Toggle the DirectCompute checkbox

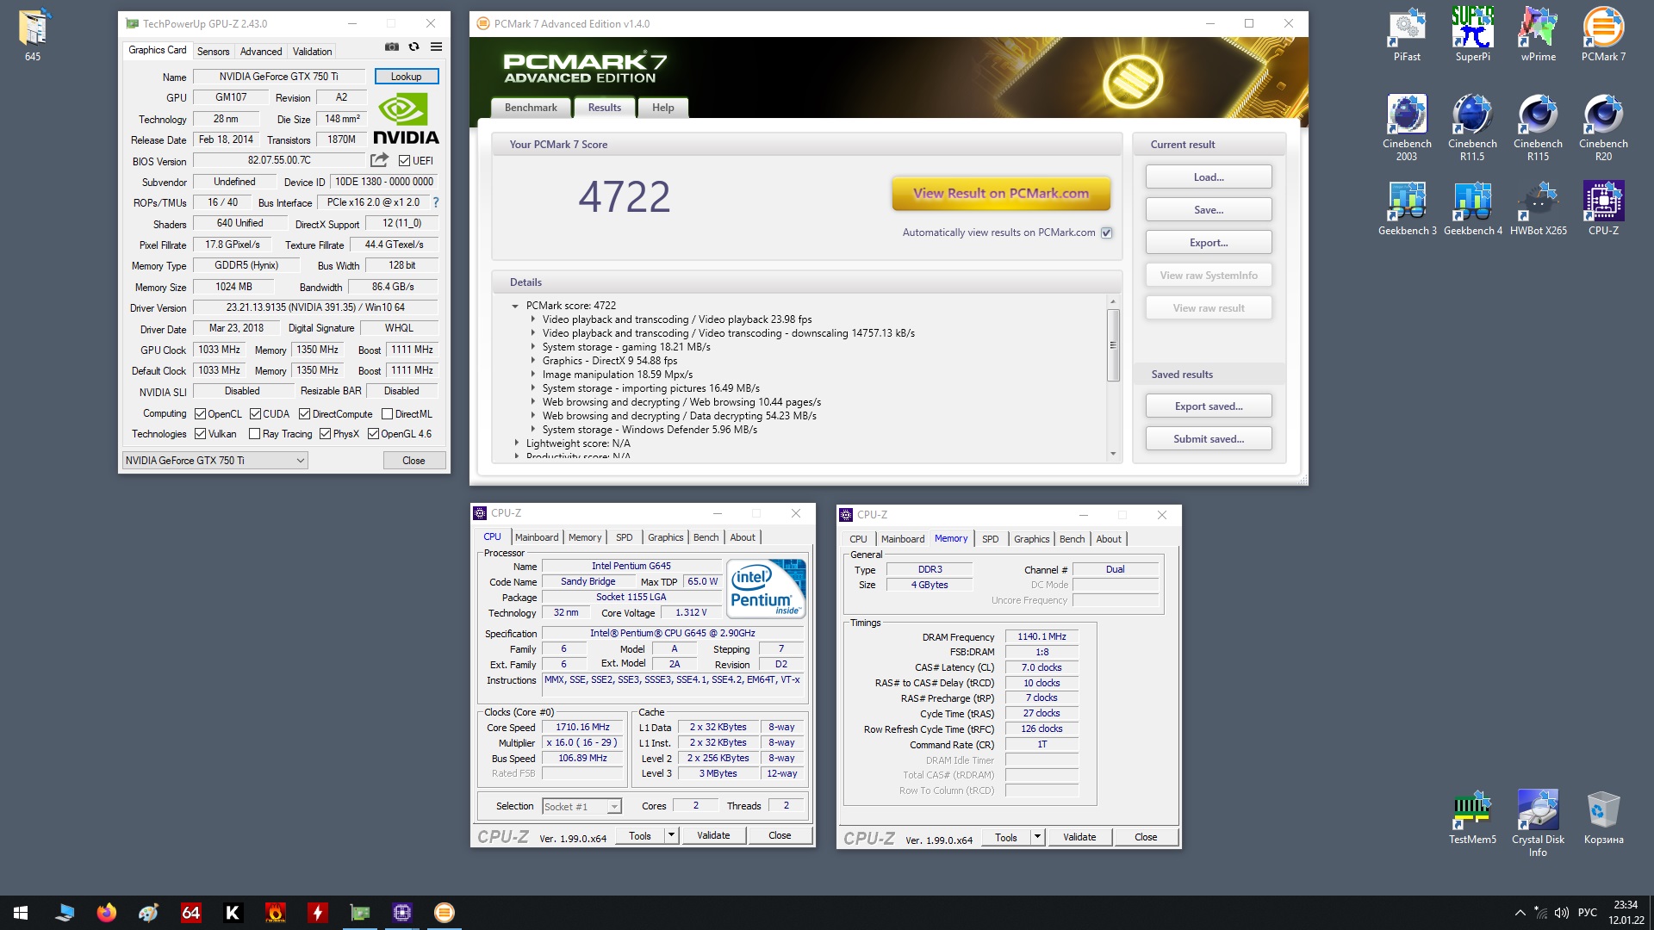304,414
